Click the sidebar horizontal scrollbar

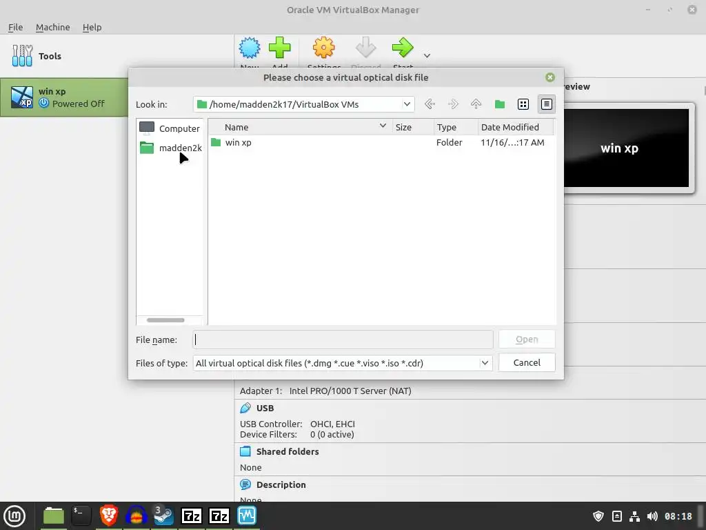[165, 320]
